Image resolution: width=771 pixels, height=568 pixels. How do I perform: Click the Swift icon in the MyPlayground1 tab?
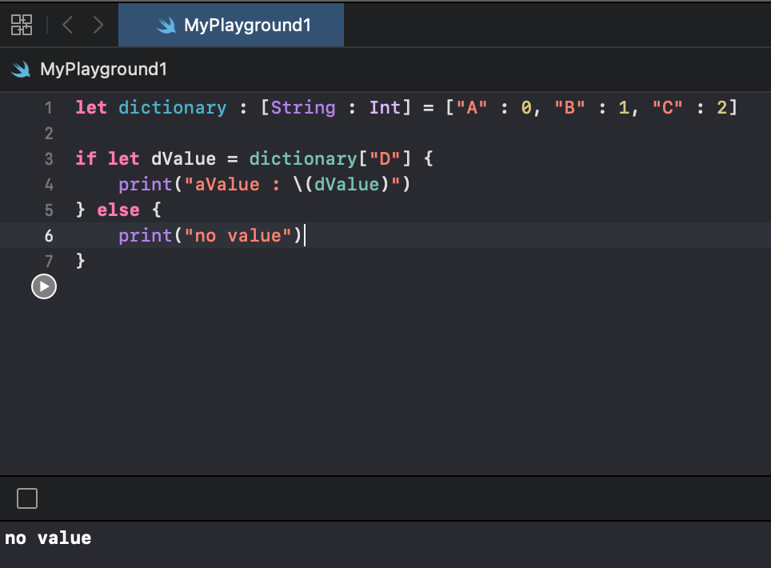click(x=166, y=25)
